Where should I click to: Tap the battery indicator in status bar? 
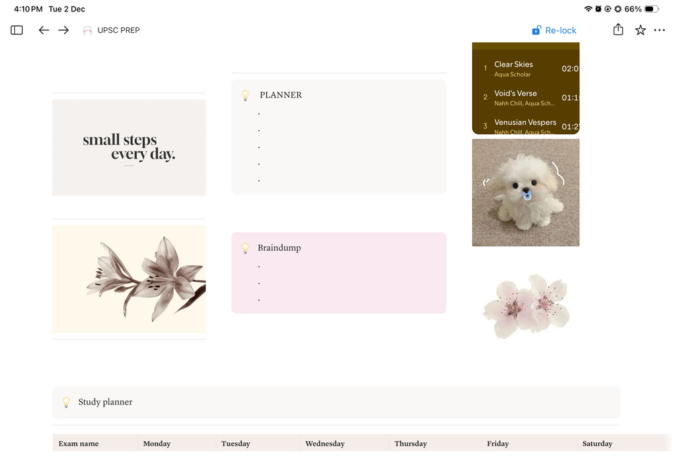[652, 9]
